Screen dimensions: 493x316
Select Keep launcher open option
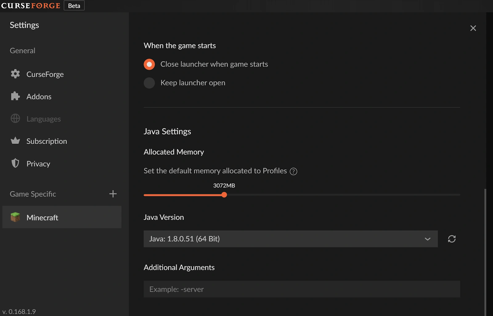(149, 83)
